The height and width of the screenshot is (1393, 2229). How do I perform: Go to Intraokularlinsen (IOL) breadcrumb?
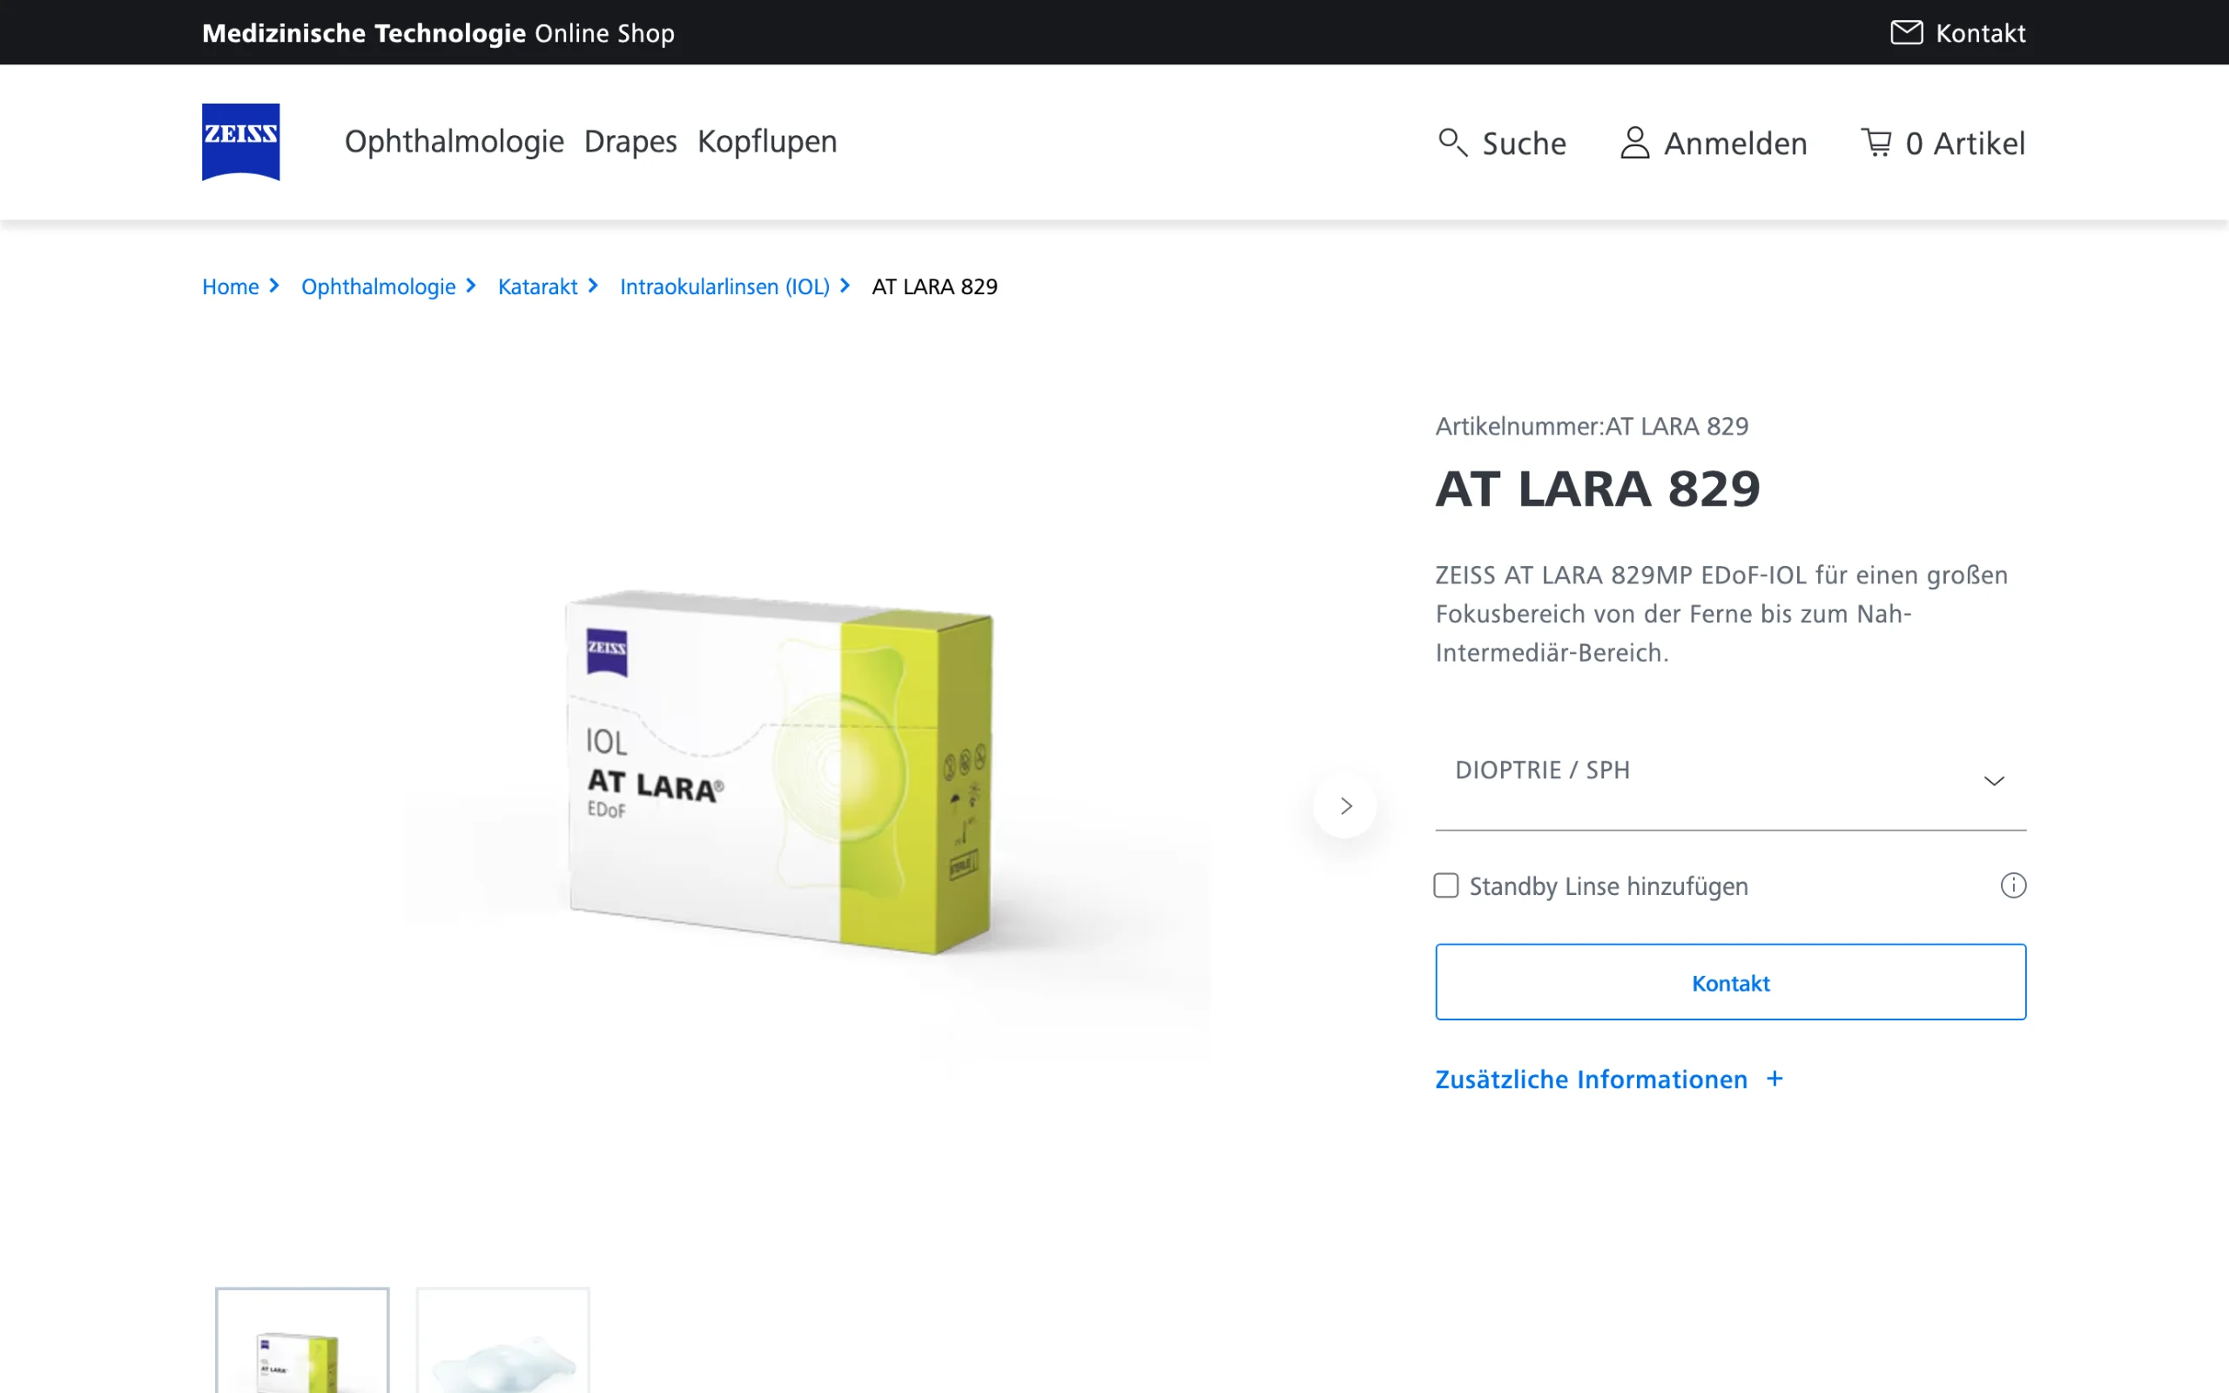pos(725,286)
